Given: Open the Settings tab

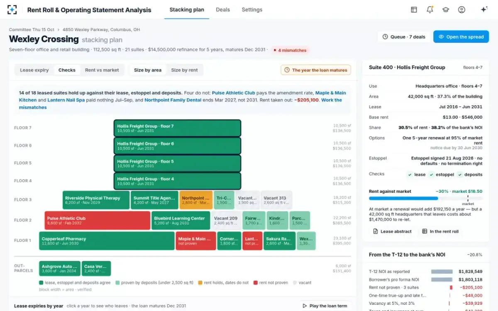Looking at the screenshot, I should 252,10.
